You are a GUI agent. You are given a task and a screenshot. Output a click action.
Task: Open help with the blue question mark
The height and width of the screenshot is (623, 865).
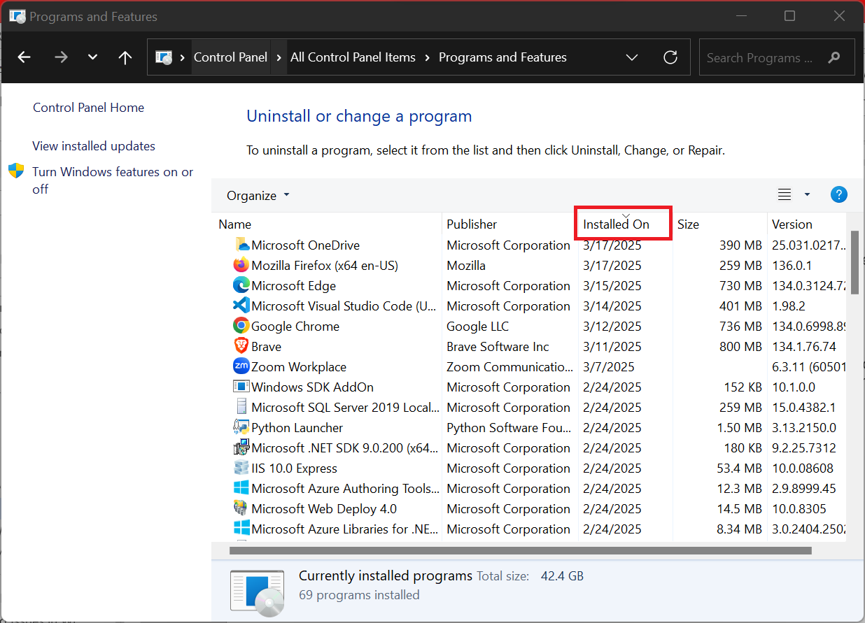coord(838,195)
